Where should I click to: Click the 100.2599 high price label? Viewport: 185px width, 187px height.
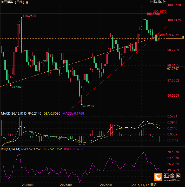click(x=29, y=16)
